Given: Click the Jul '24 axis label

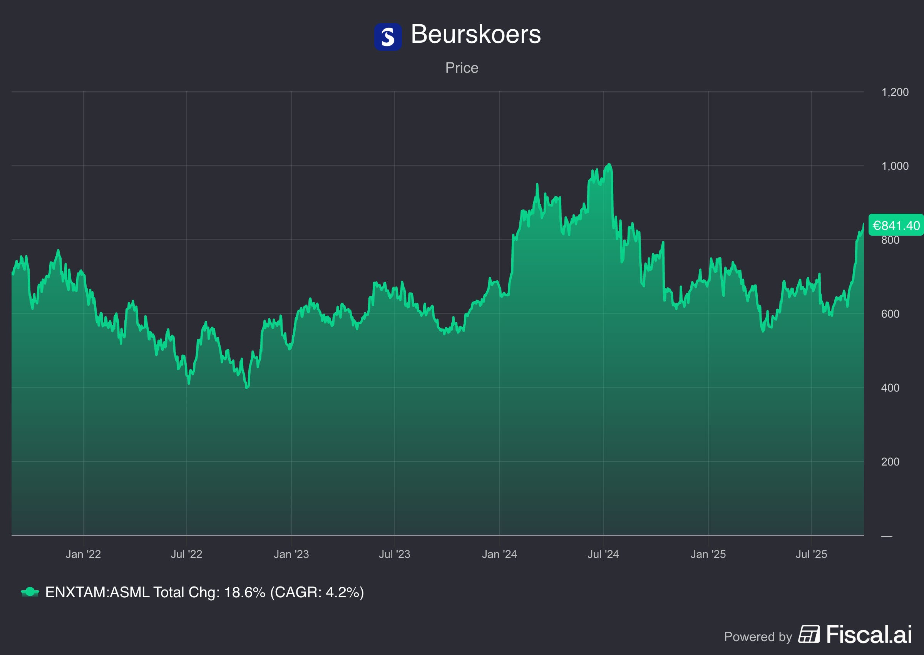Looking at the screenshot, I should pyautogui.click(x=603, y=554).
